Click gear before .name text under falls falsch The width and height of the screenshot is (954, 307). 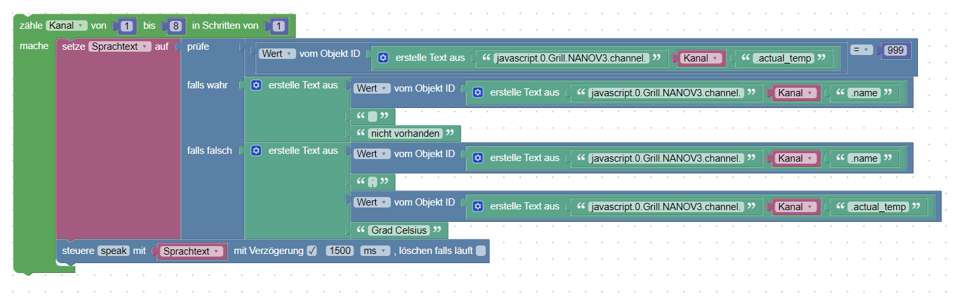(x=478, y=158)
